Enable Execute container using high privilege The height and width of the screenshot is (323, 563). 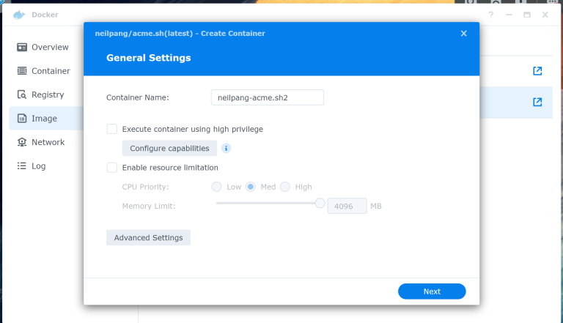[112, 129]
